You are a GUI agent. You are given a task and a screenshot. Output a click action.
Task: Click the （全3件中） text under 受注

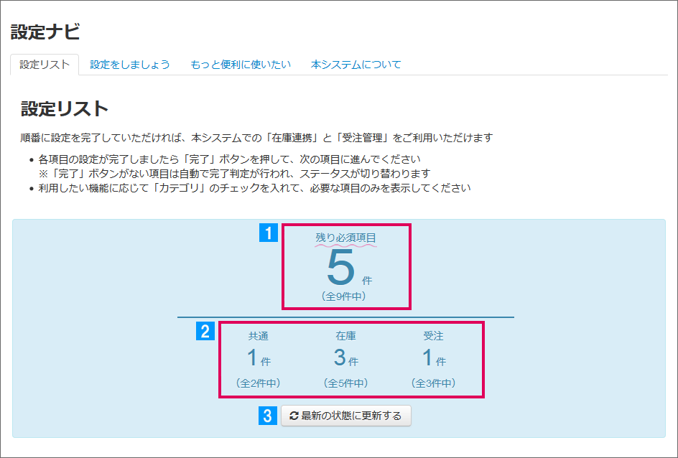(433, 383)
